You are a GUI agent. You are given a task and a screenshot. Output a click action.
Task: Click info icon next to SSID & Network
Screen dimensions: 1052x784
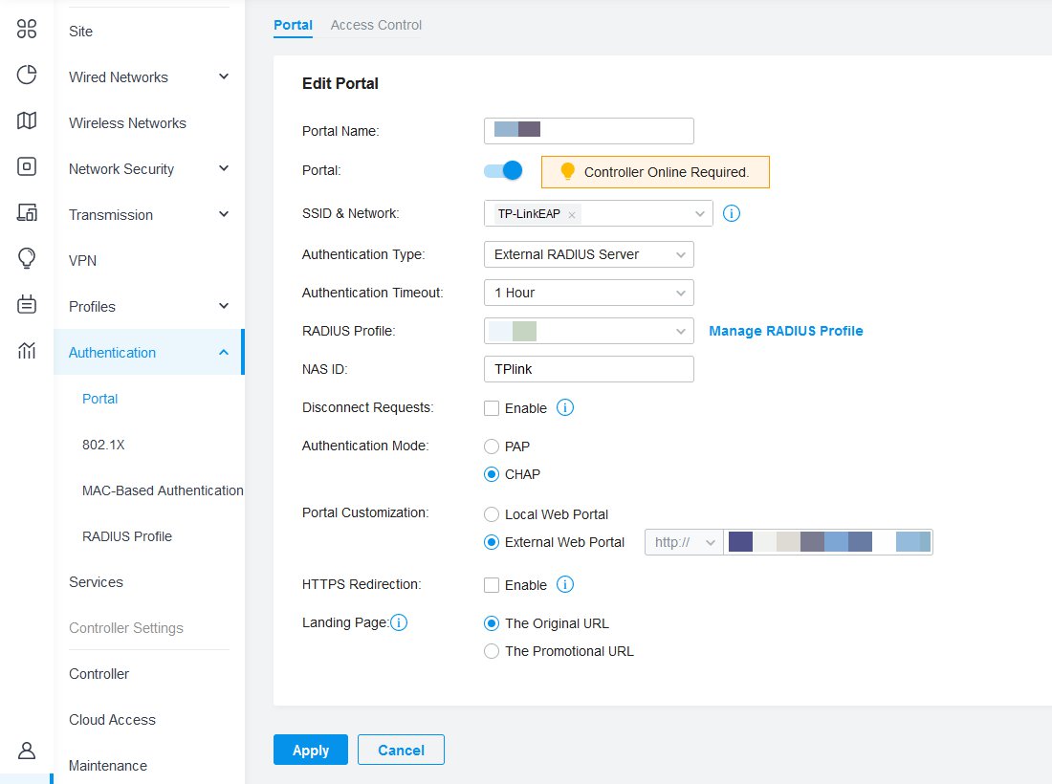(x=732, y=213)
